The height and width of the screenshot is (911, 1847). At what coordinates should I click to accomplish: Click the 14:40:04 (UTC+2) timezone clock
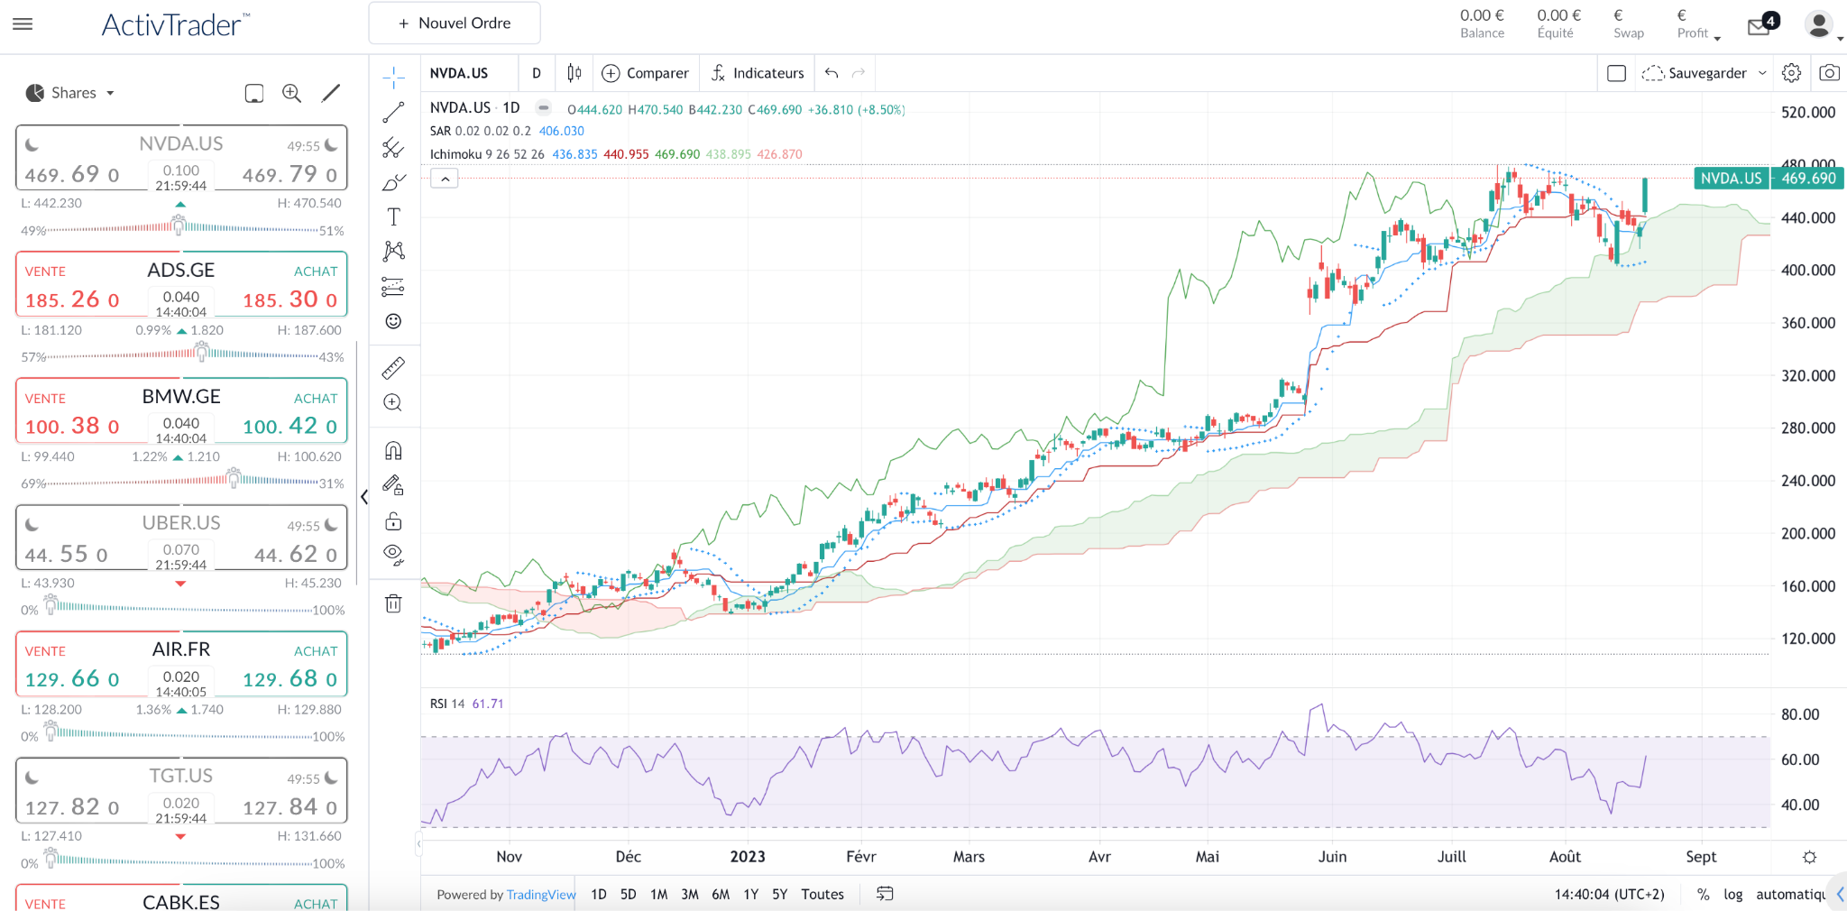(x=1609, y=894)
